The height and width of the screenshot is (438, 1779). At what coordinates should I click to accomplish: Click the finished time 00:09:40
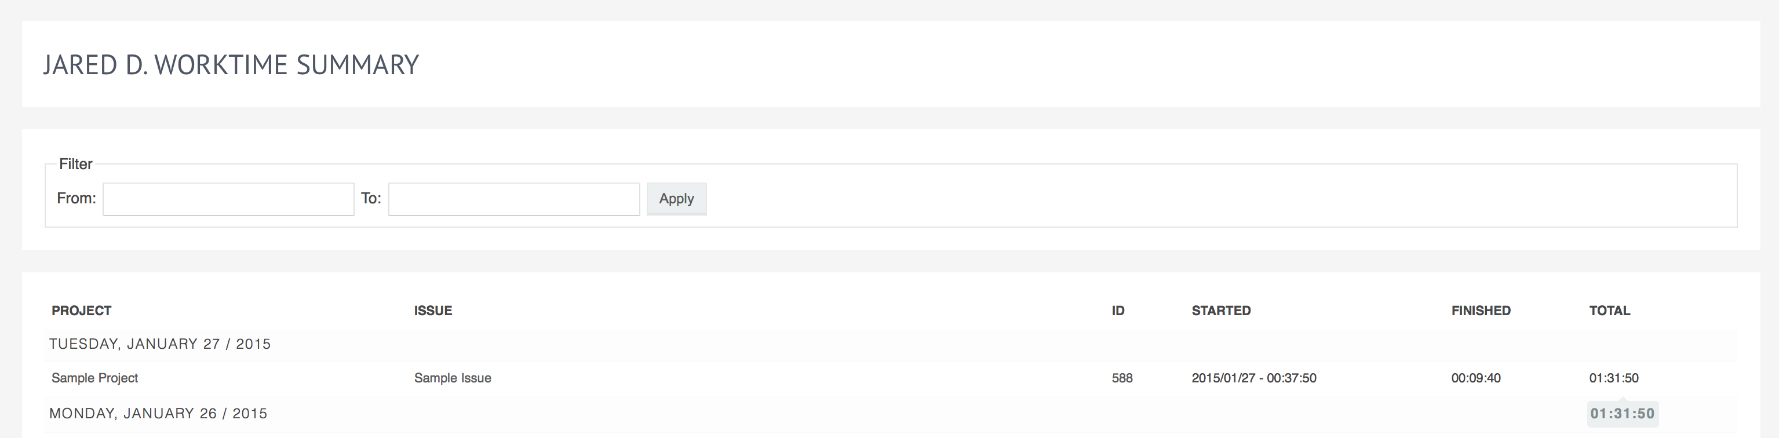pos(1476,378)
